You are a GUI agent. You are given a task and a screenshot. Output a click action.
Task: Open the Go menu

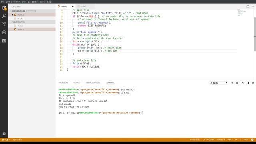click(x=29, y=2)
